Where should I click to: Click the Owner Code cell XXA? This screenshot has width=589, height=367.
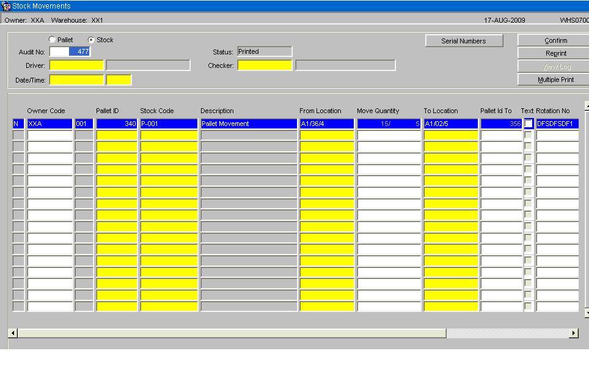coord(49,124)
